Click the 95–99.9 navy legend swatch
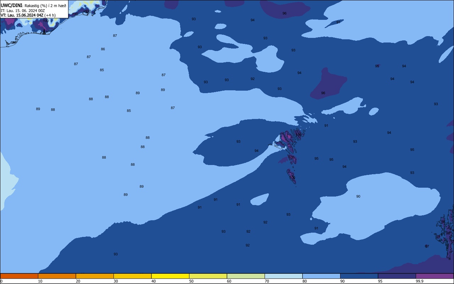The width and height of the screenshot is (454, 284). tap(397, 276)
